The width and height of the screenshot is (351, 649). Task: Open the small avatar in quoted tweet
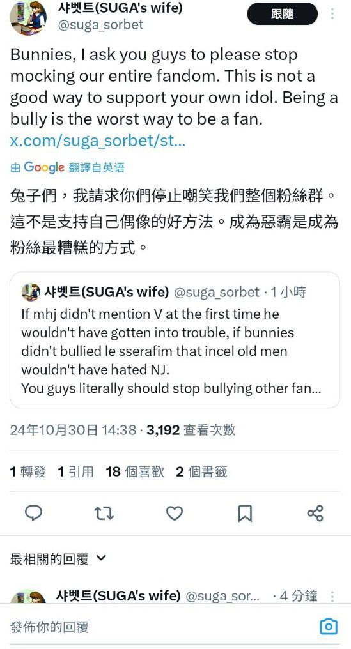[31, 292]
